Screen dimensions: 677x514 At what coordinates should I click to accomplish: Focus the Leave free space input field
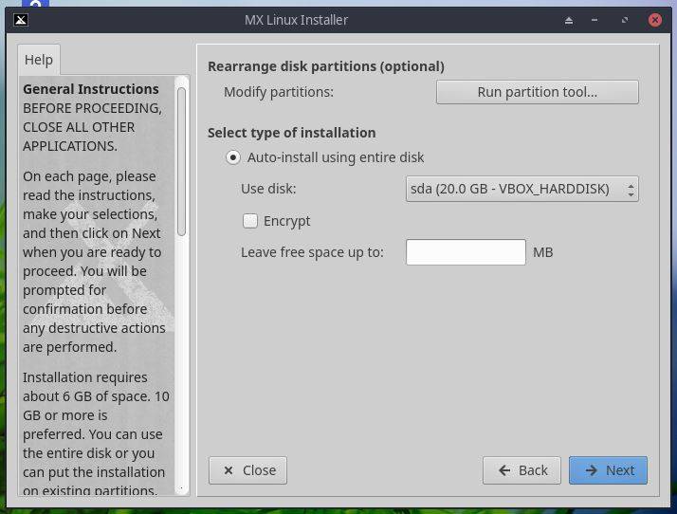tap(466, 252)
